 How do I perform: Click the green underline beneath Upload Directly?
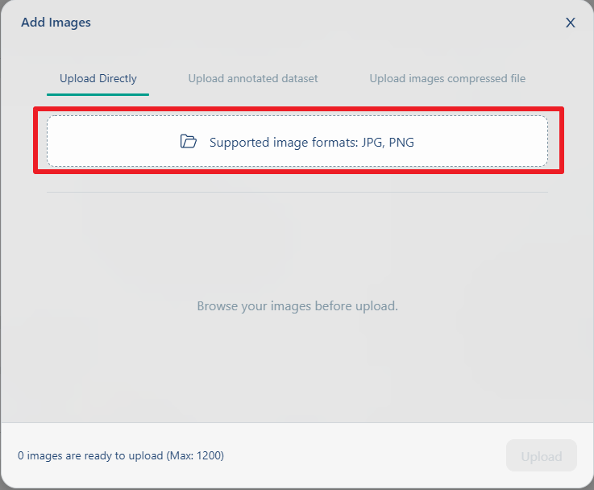pyautogui.click(x=98, y=94)
